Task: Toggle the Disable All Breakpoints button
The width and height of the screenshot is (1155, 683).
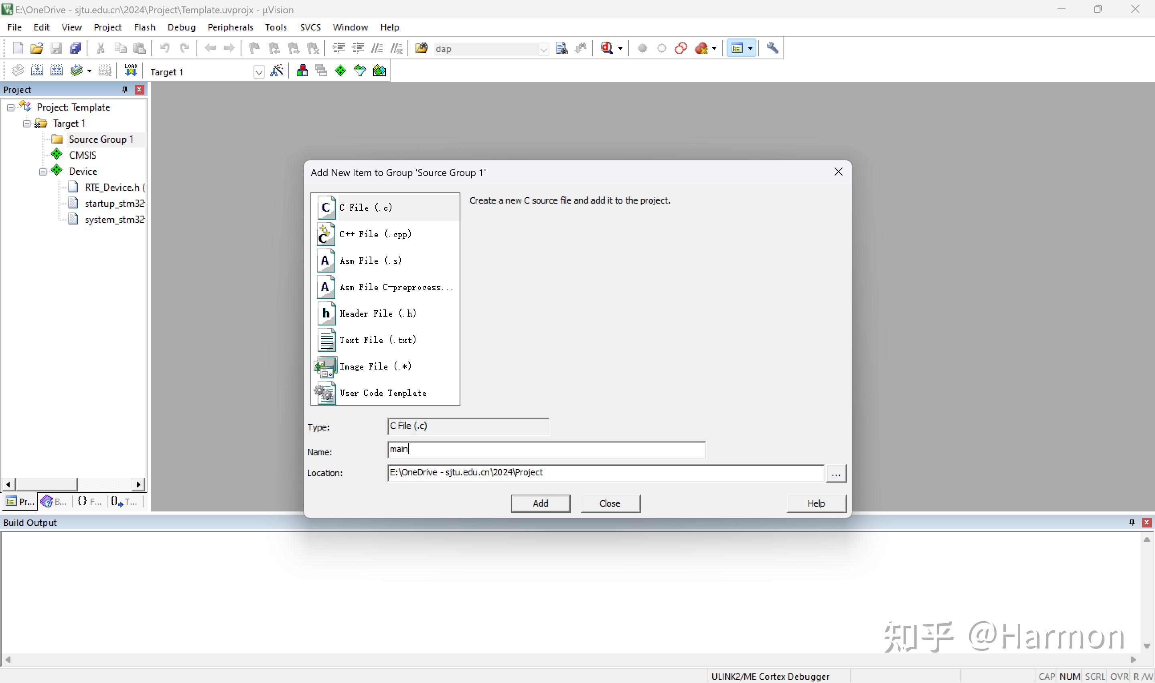Action: 681,48
